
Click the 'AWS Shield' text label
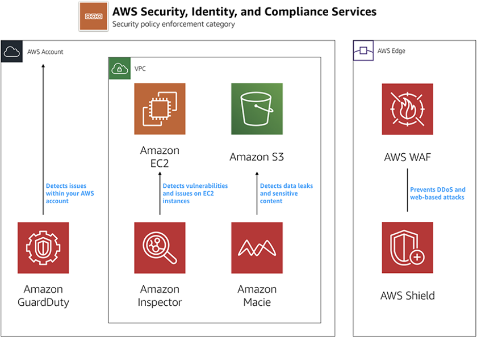[x=407, y=296]
